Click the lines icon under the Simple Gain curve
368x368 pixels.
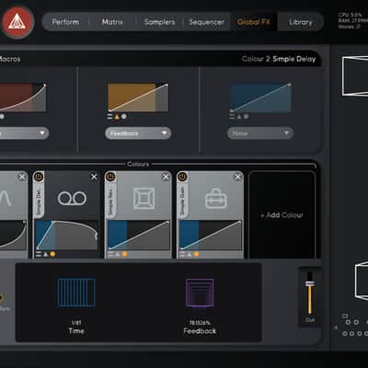tap(182, 254)
